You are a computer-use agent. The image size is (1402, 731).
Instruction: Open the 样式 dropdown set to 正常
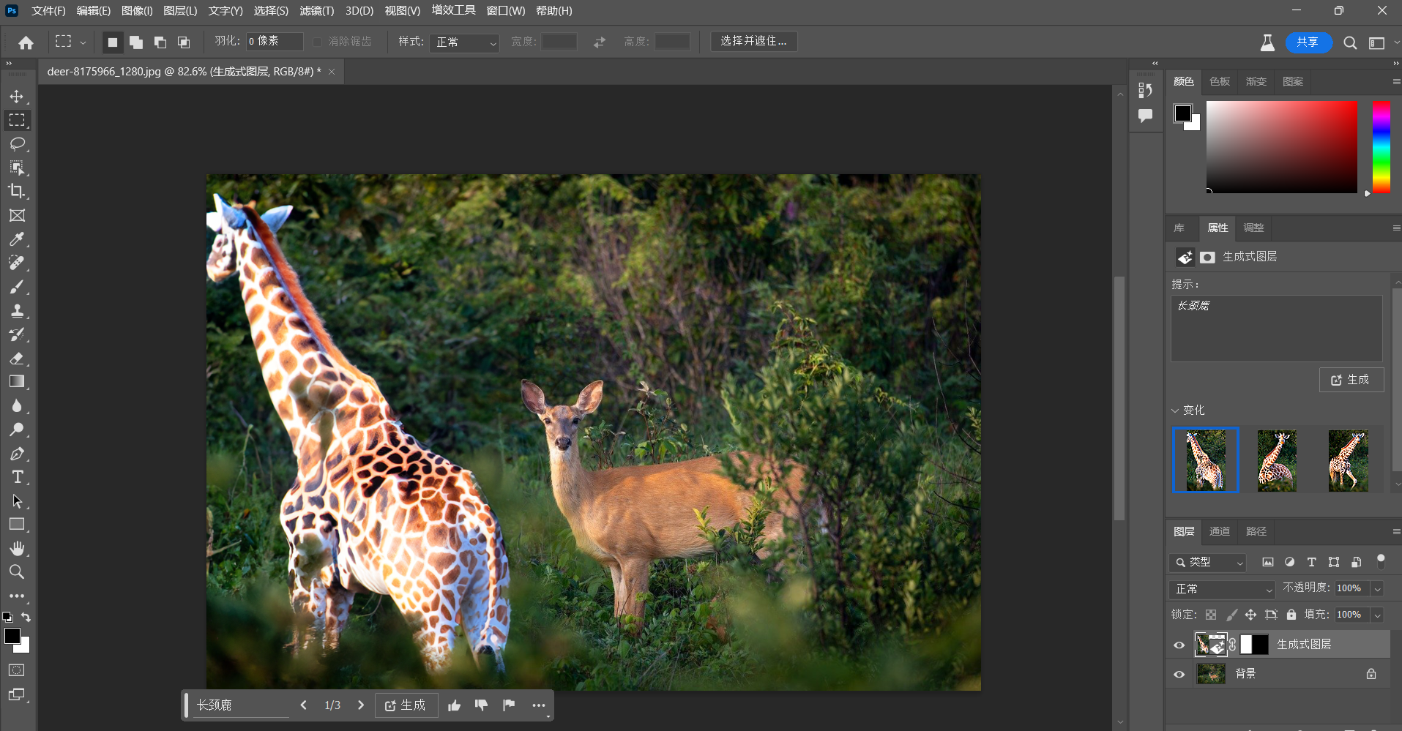465,42
